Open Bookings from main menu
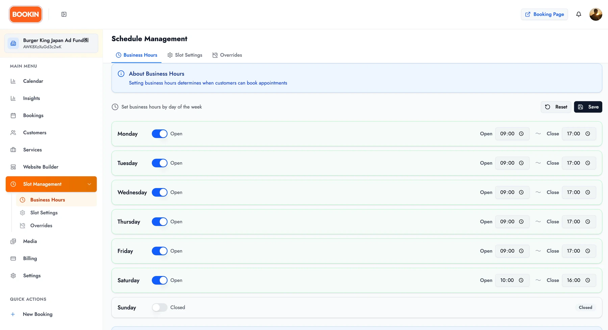This screenshot has width=608, height=330. [x=51, y=116]
